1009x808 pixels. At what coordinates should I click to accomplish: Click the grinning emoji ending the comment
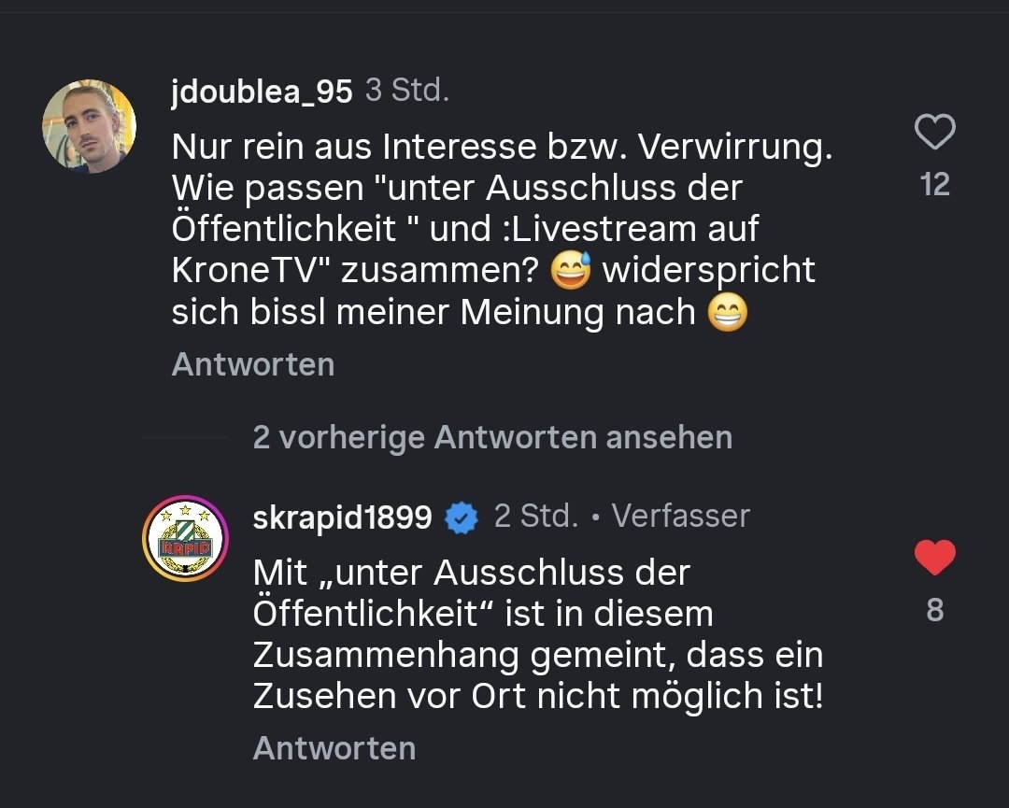728,314
